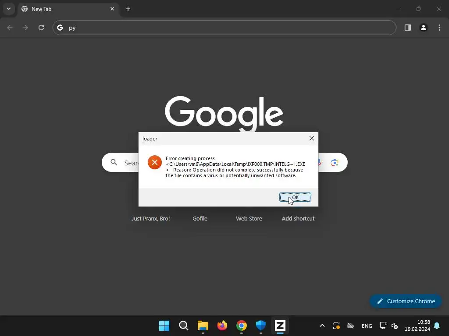The image size is (449, 336).
Task: Click the address bar containing 'py'
Action: pos(224,28)
